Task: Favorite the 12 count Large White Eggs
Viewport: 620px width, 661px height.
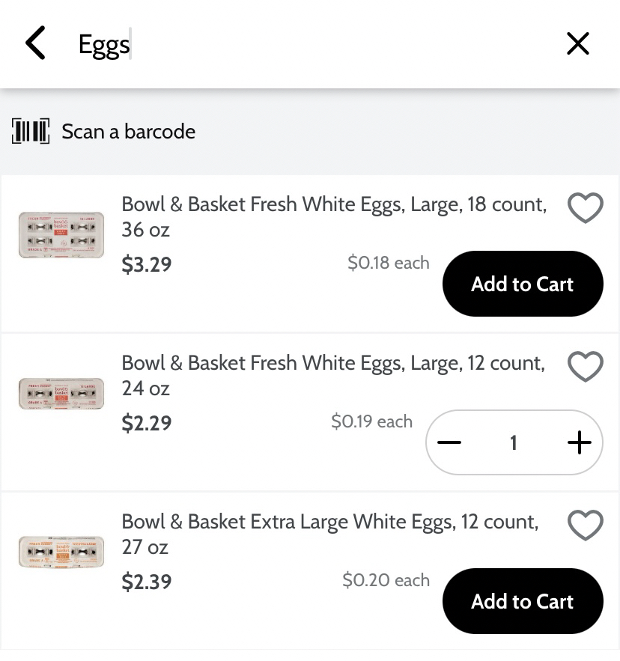Action: point(585,367)
